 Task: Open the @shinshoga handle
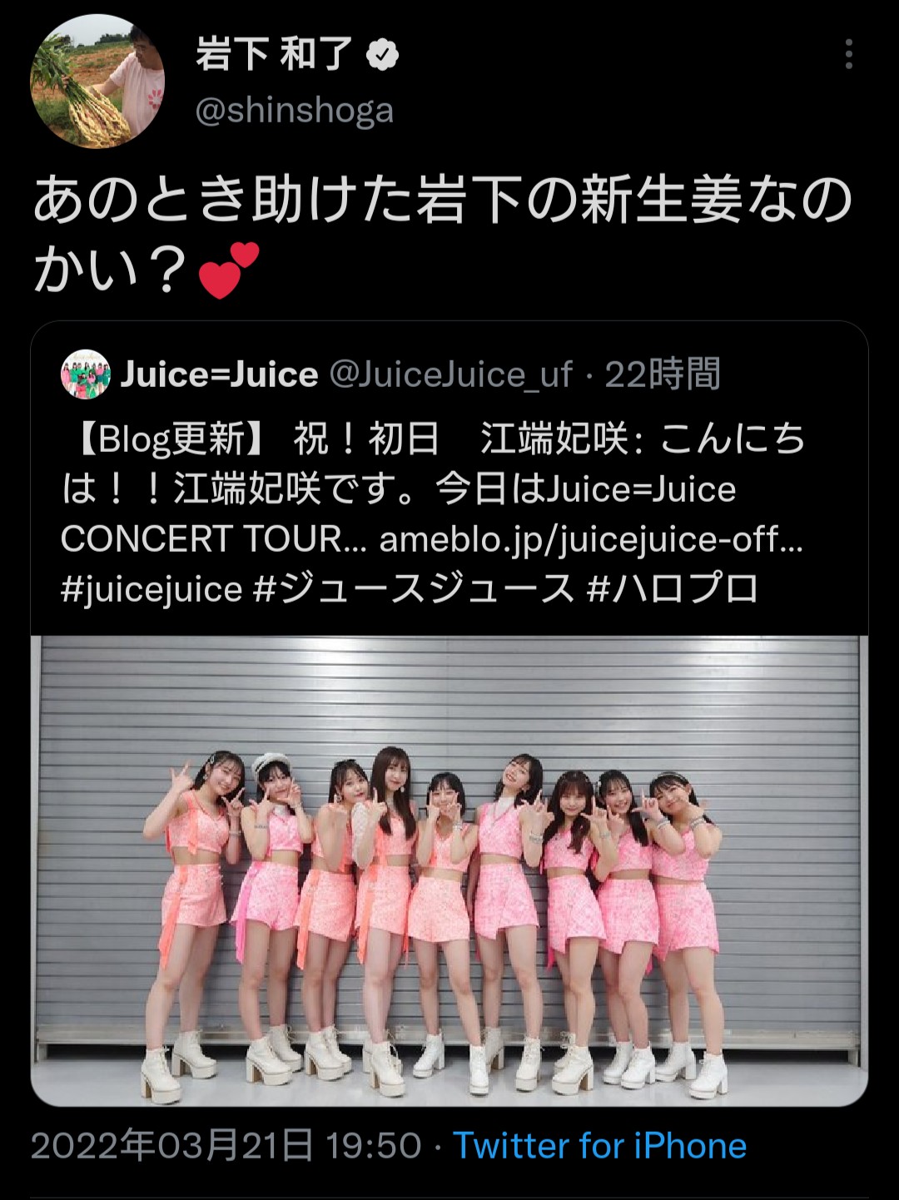(x=294, y=111)
